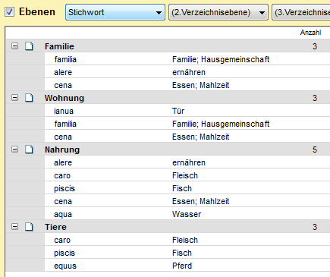This screenshot has width=330, height=277.
Task: Uncheck the Ebenen checkbox
Action: pos(10,12)
